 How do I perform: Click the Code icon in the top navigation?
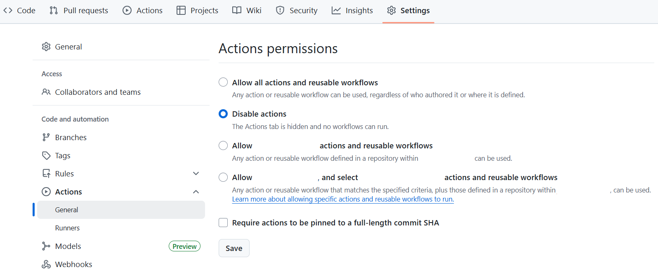pos(7,10)
